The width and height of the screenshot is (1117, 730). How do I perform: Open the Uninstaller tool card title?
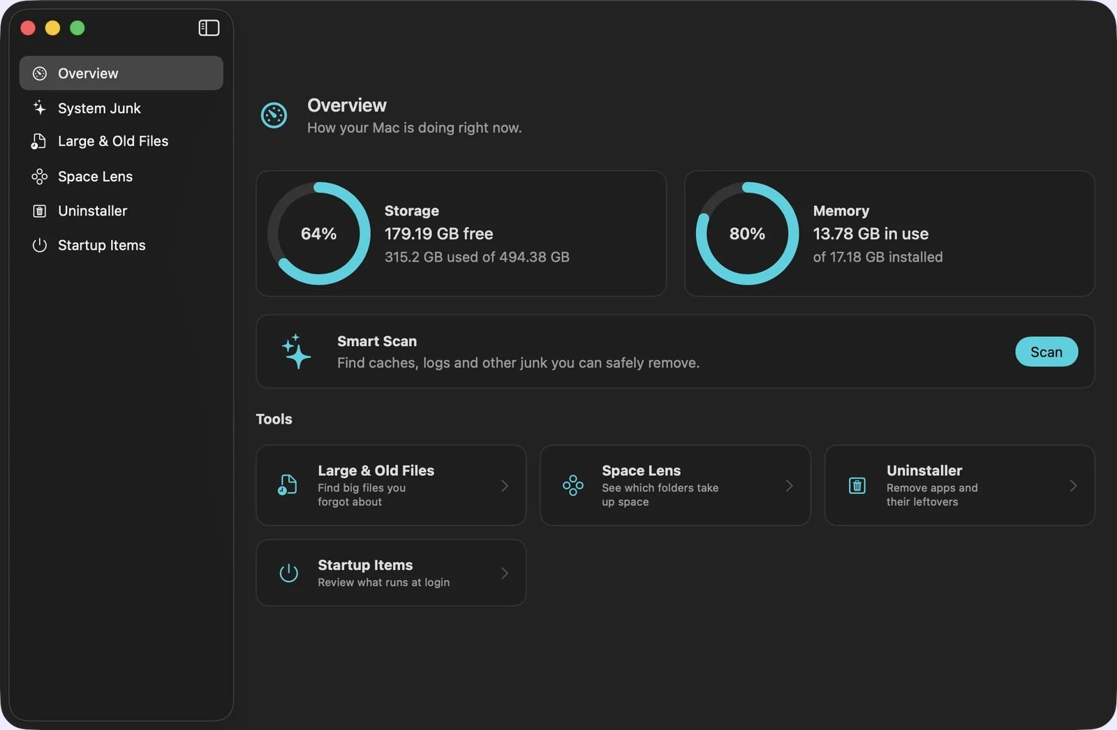pos(924,470)
